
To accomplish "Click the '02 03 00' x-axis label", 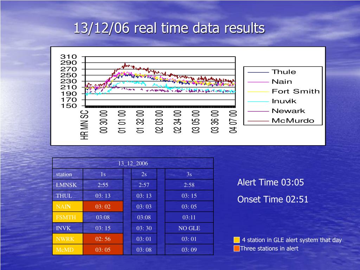I will coord(159,122).
